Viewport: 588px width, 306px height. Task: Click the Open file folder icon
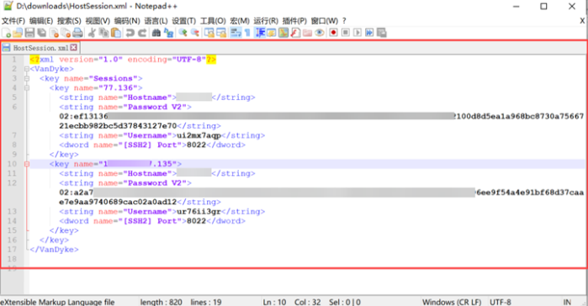pos(18,33)
